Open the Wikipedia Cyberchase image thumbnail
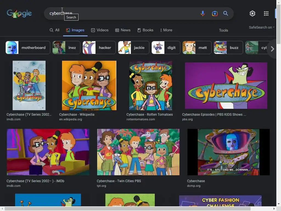 pyautogui.click(x=89, y=85)
